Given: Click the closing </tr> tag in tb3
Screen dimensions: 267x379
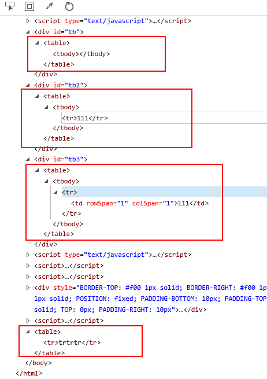Looking at the screenshot, I should tap(72, 214).
